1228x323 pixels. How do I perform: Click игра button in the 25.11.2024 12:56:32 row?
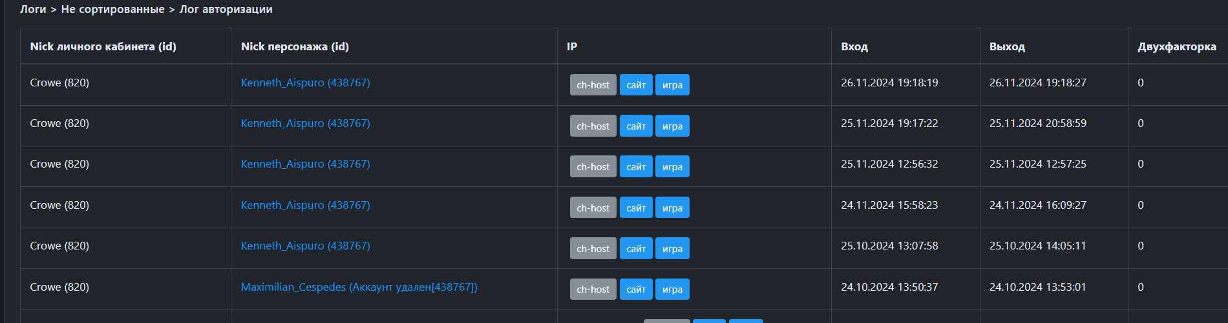[x=672, y=167]
